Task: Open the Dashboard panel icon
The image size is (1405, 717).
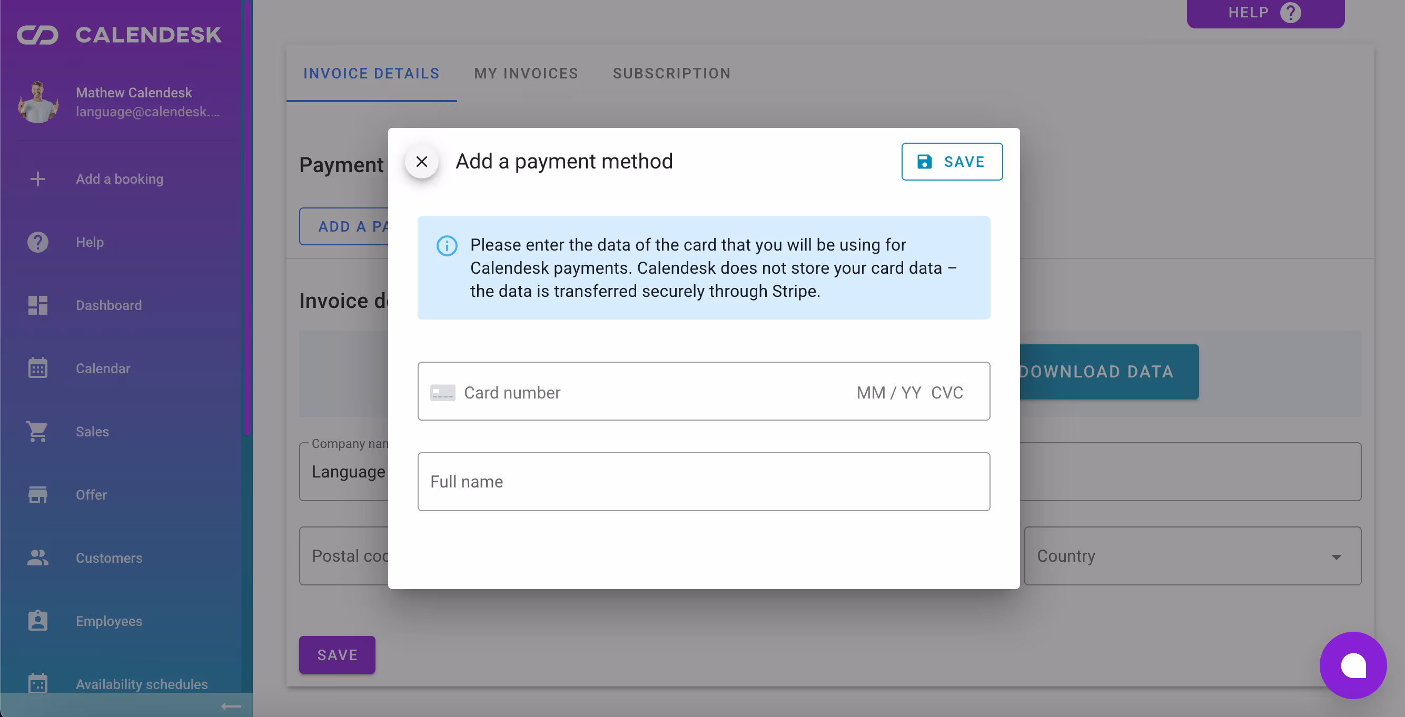Action: pos(37,305)
